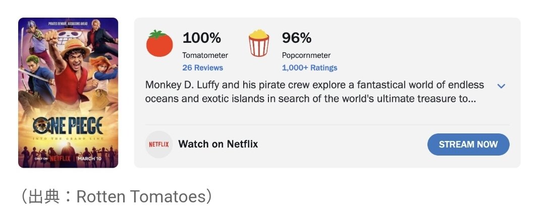Click the Tomatometer label text
545x220 pixels.
[x=205, y=55]
